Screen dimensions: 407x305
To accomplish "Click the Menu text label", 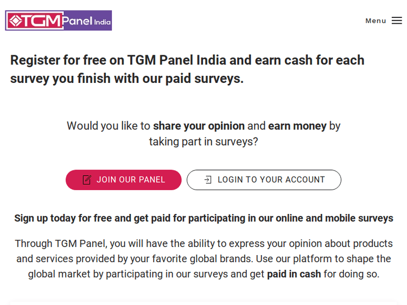I will pyautogui.click(x=376, y=21).
